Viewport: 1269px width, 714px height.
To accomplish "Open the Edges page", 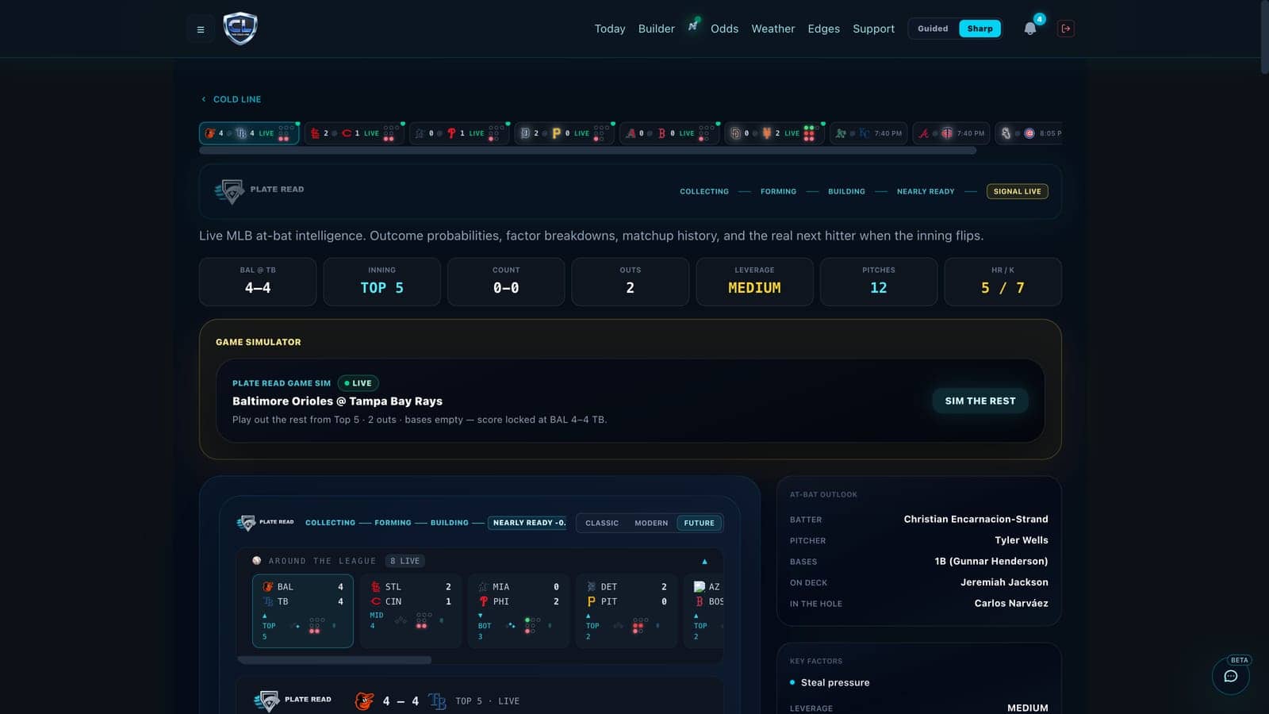I will (x=824, y=29).
